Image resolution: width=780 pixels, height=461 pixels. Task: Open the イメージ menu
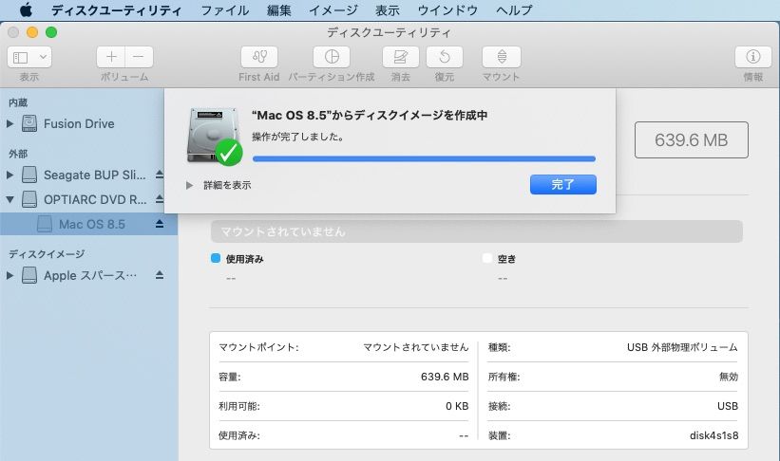coord(333,9)
